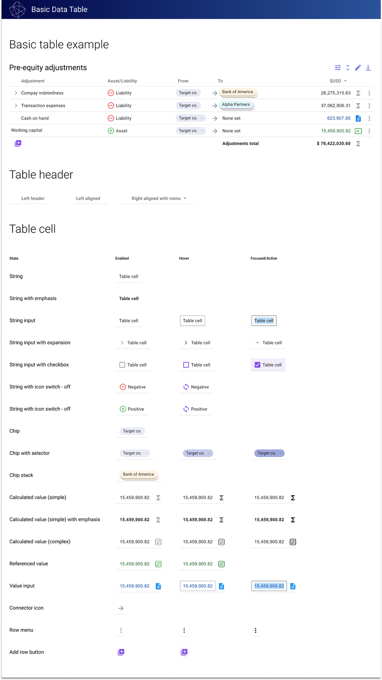Viewport: 382px width, 680px height.
Task: Open row menu for Transaction expenses
Action: [369, 106]
